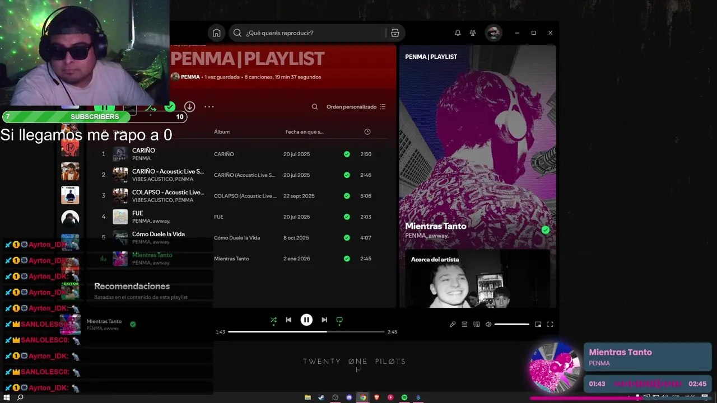Select the FUE track title

[x=137, y=213]
